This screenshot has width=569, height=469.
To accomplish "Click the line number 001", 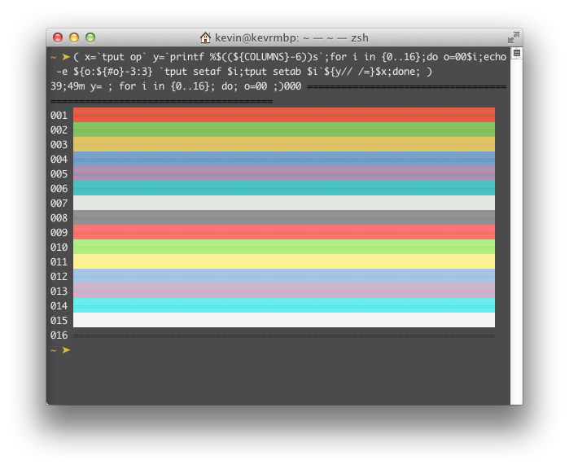I will click(x=59, y=115).
